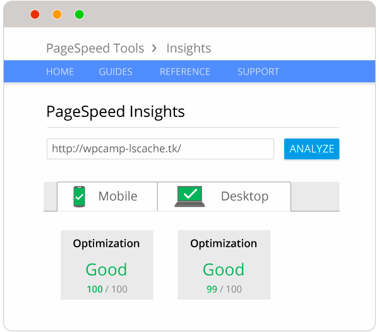Click the Optimization title above 100 / 100
379x332 pixels.
[x=106, y=243]
